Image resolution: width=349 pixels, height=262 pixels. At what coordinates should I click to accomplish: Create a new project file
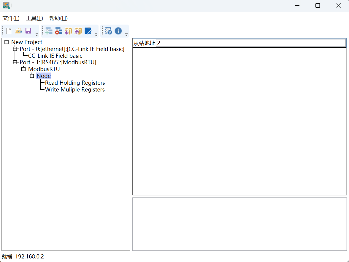[9, 31]
